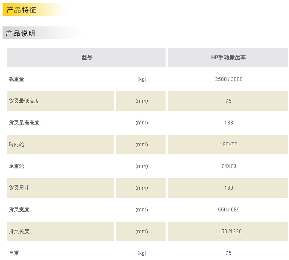
Task: Click the 载重量 row label
Action: point(17,79)
